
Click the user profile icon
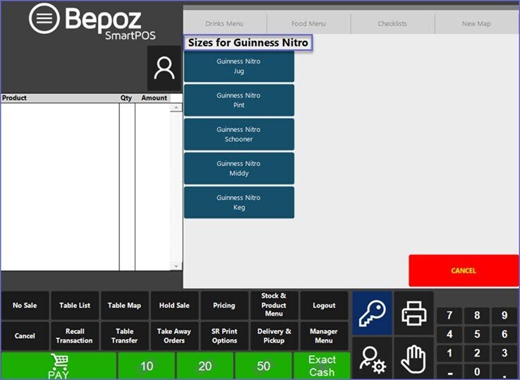coord(164,68)
